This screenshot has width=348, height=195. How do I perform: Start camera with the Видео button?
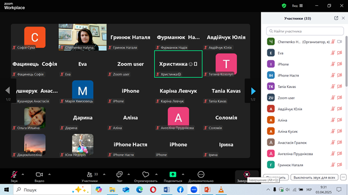pos(40,174)
